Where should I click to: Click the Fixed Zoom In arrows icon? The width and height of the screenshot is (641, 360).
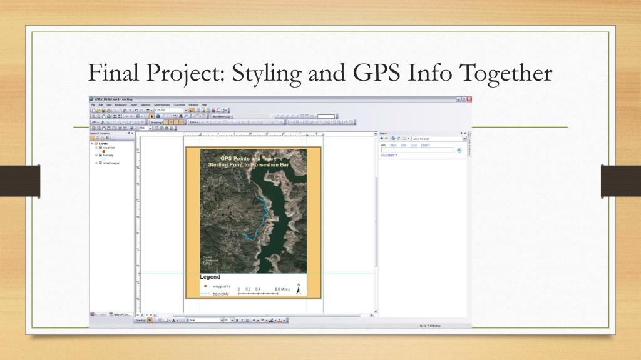coord(115,116)
